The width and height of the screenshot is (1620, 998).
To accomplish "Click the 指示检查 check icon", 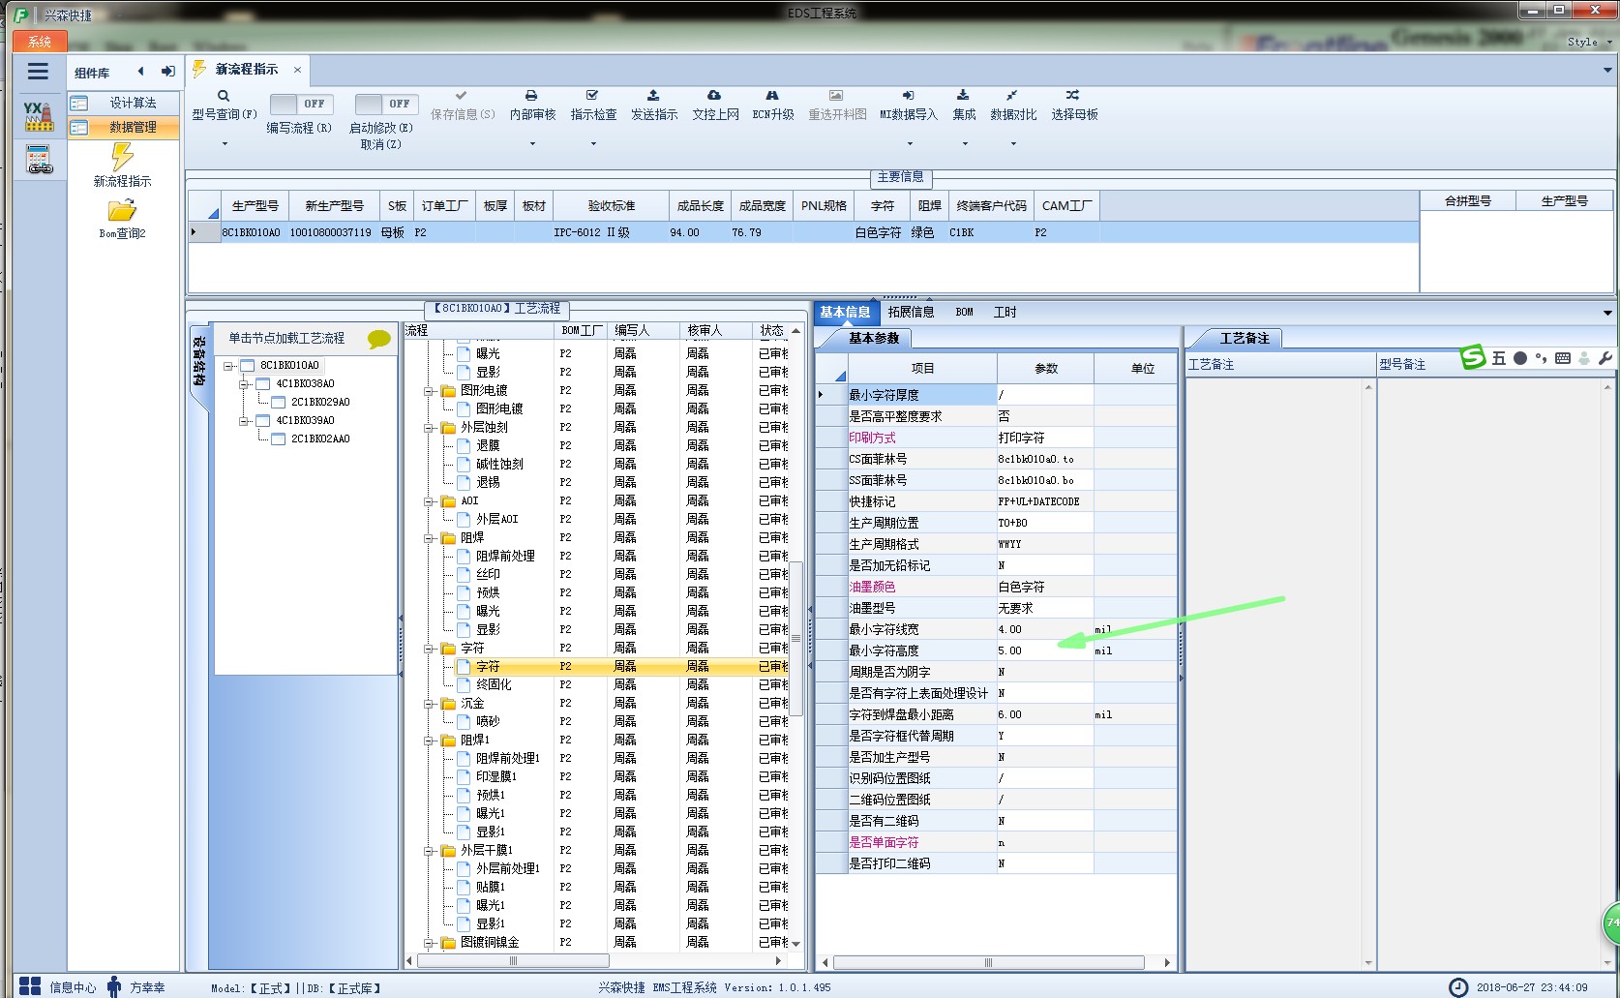I will [x=592, y=96].
